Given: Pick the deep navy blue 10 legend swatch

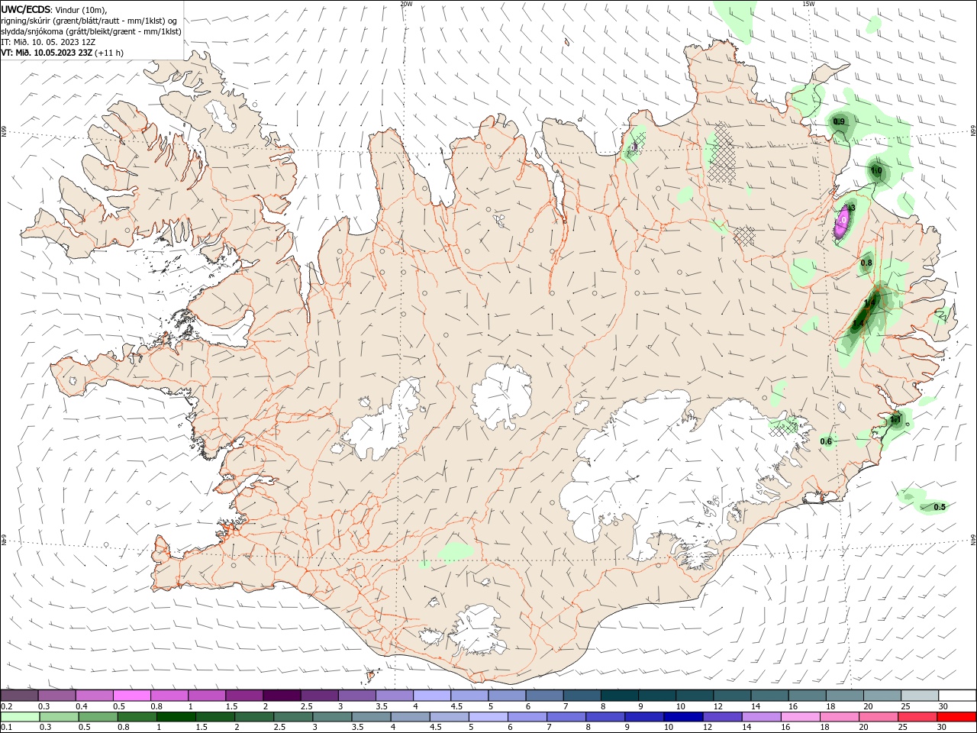Looking at the screenshot, I should coord(683,717).
